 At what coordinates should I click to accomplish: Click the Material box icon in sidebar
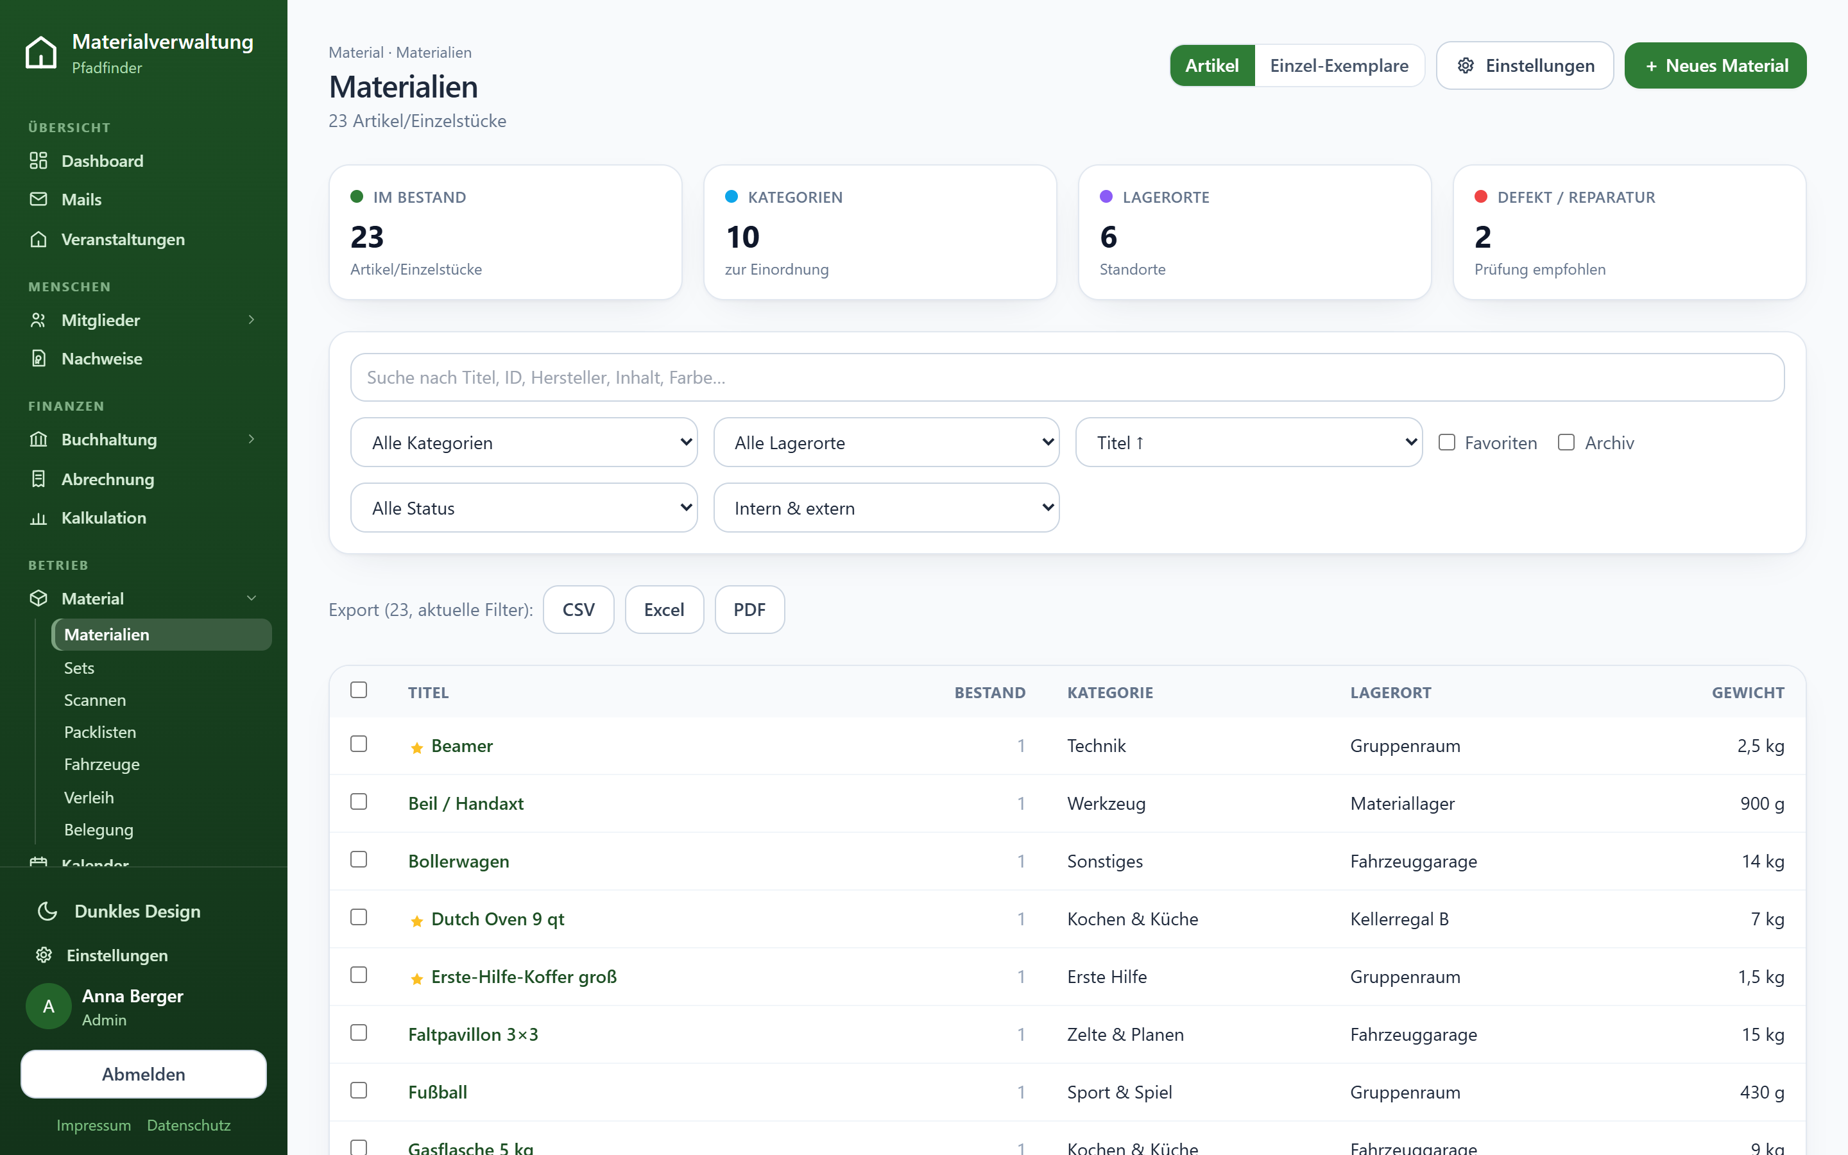click(38, 598)
